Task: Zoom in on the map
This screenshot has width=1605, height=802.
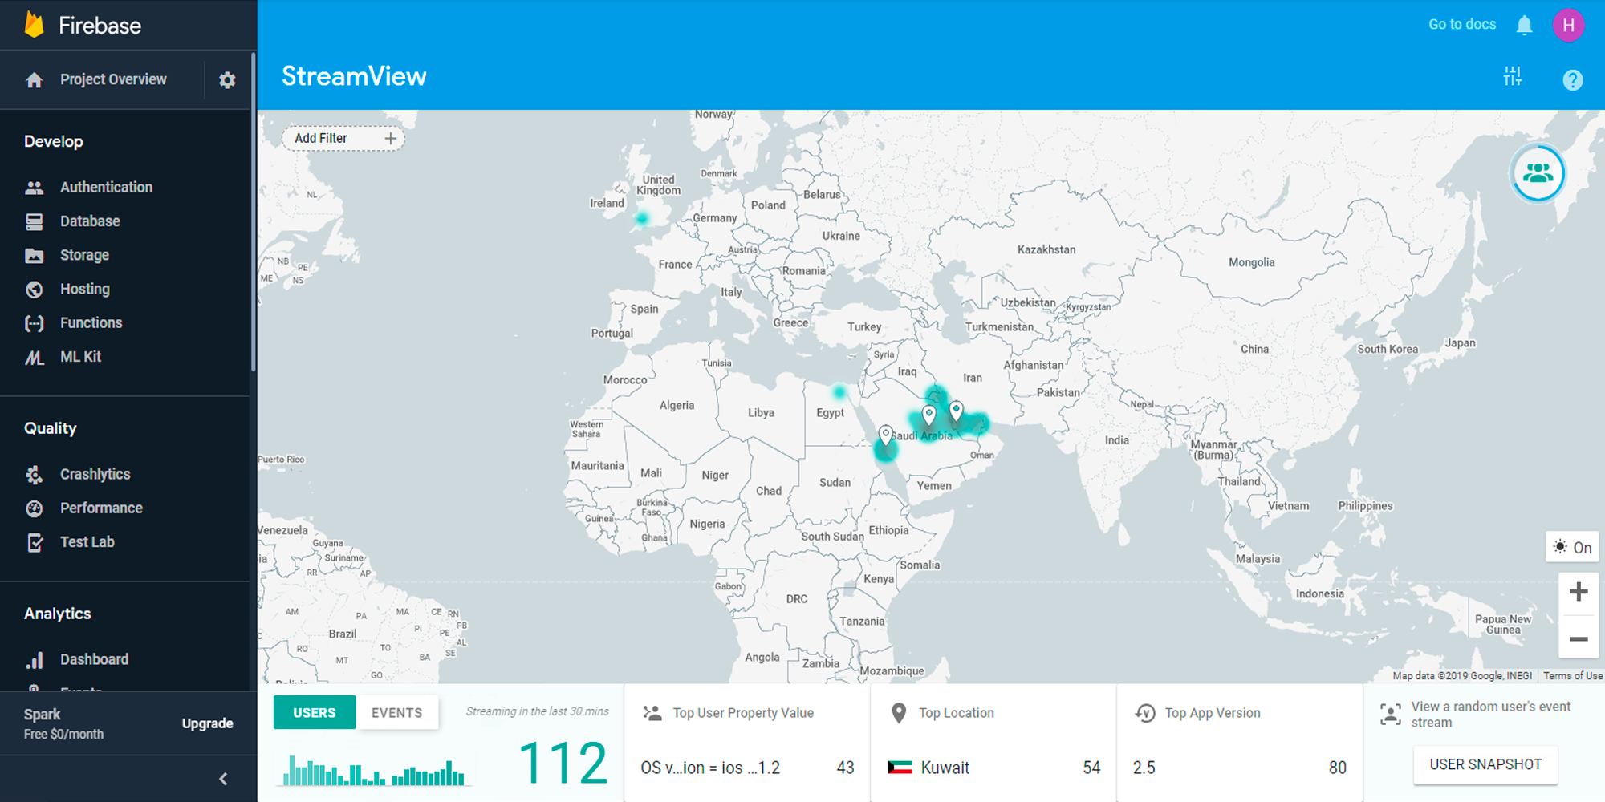Action: 1578,593
